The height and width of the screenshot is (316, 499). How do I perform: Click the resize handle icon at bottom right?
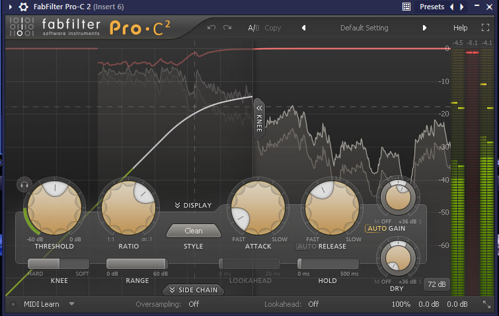coord(486,305)
